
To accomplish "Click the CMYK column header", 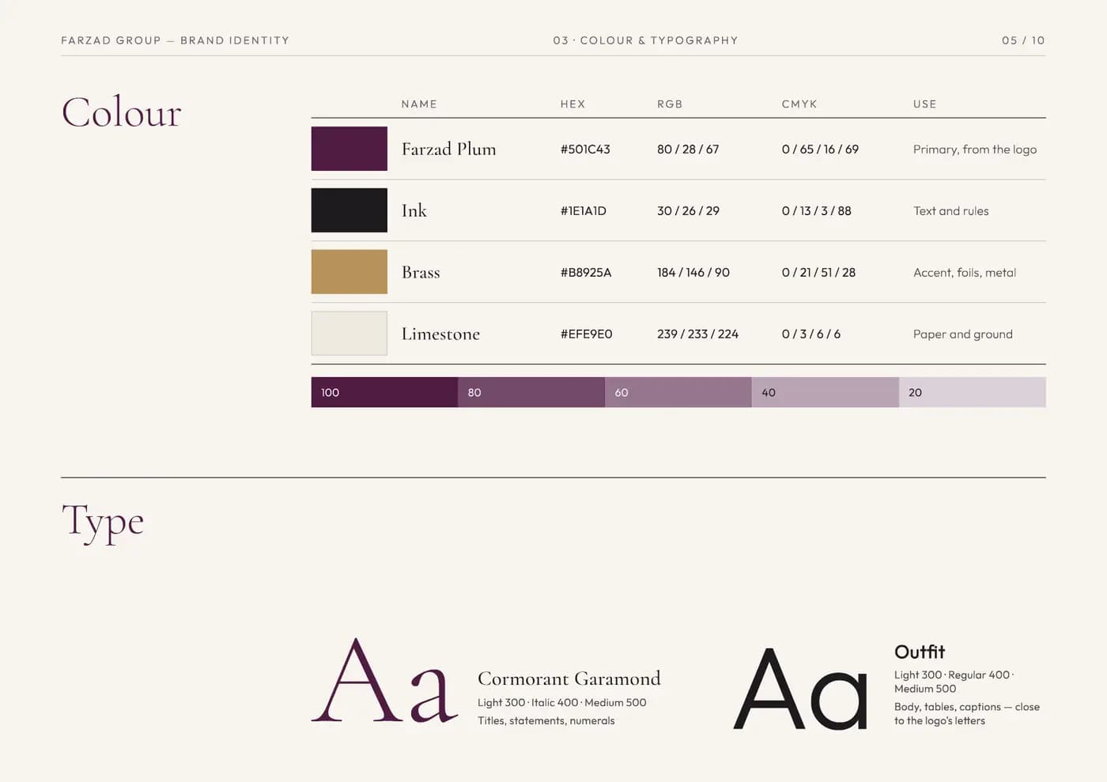I will (x=799, y=104).
